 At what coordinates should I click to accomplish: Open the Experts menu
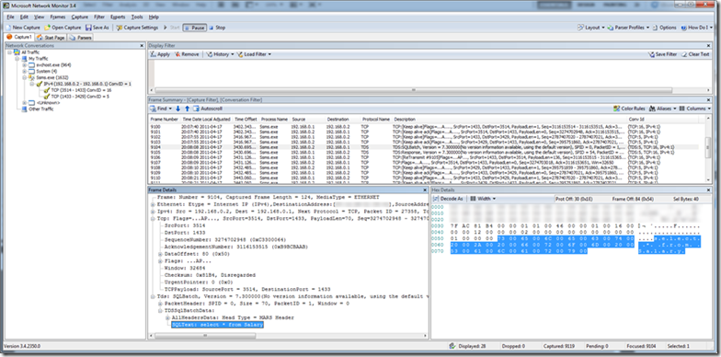click(118, 17)
